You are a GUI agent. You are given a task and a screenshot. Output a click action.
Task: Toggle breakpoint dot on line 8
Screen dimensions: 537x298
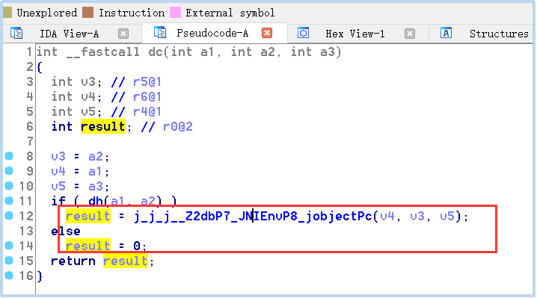coord(9,156)
